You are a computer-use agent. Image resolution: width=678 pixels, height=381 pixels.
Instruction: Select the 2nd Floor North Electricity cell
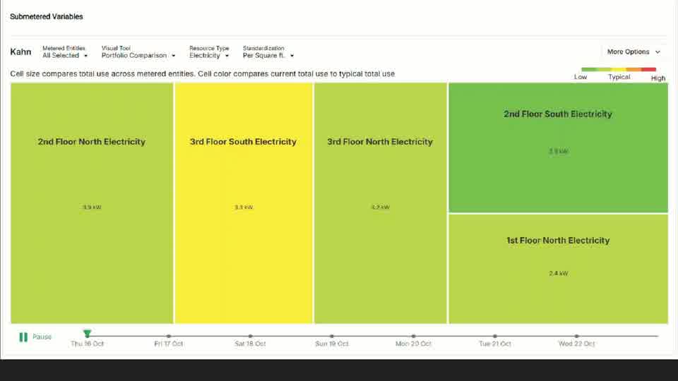[92, 203]
